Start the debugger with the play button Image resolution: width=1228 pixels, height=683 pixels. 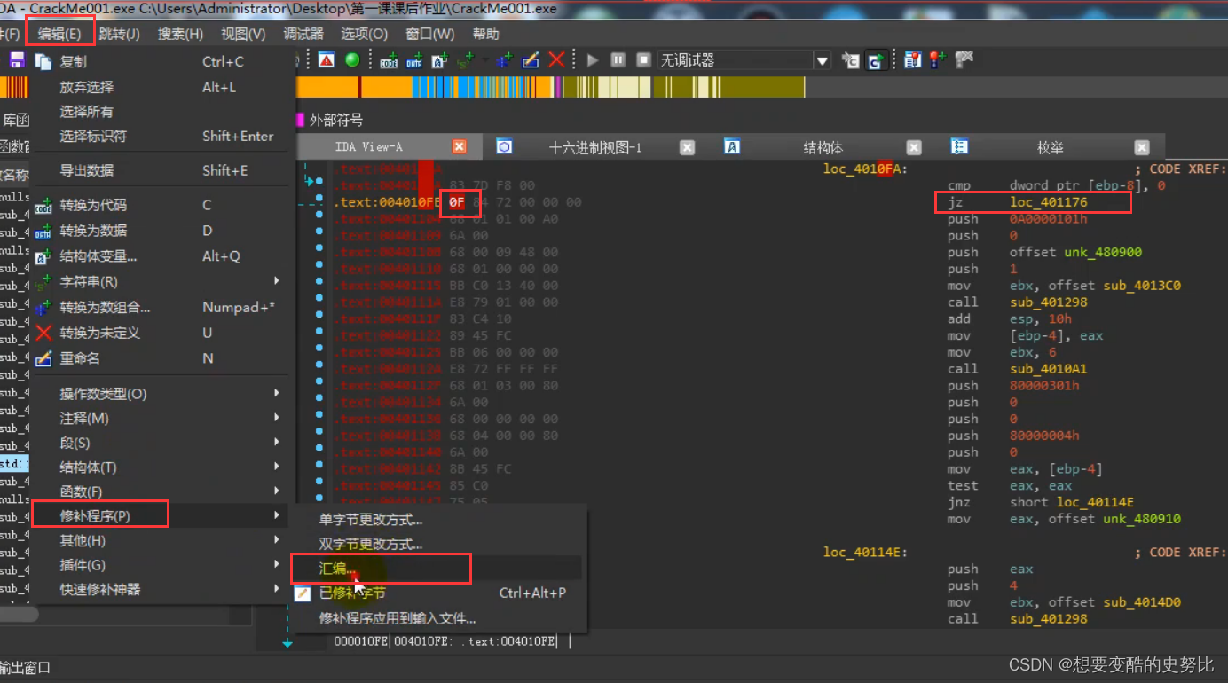click(593, 60)
